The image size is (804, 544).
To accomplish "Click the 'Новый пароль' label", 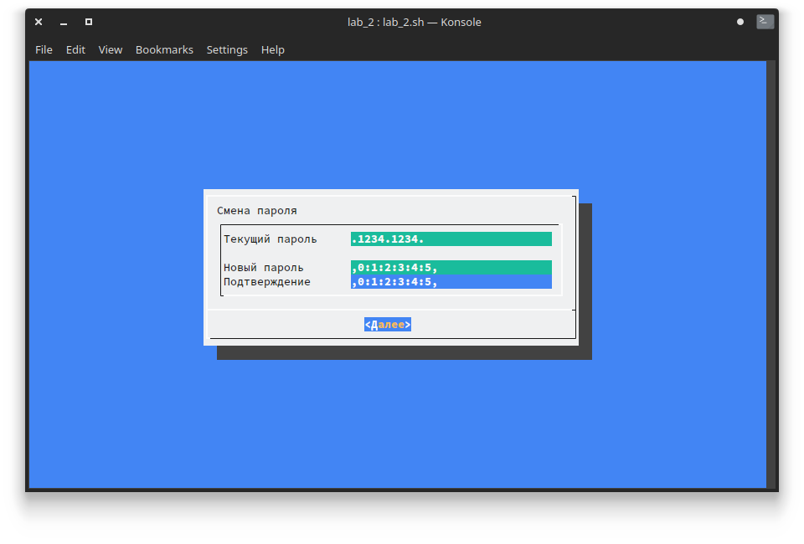I will pos(264,267).
